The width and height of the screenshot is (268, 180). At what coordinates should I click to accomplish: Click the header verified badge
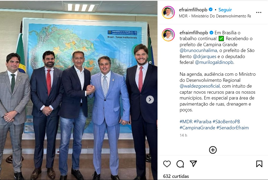210,10
